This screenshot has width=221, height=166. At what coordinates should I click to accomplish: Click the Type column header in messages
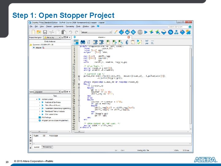tap(36, 136)
